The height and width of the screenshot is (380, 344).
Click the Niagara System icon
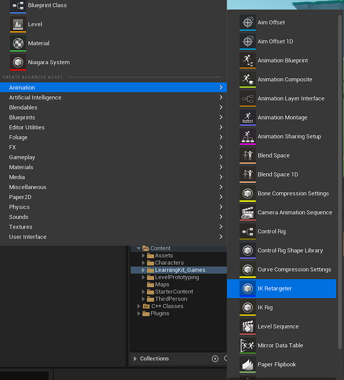pos(18,62)
